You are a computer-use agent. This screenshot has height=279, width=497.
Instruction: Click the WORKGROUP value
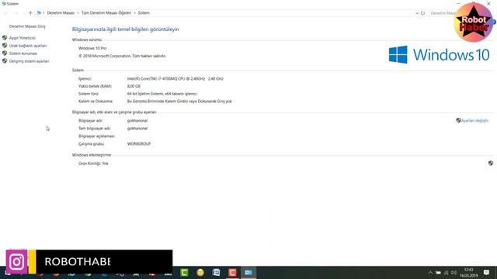[139, 144]
